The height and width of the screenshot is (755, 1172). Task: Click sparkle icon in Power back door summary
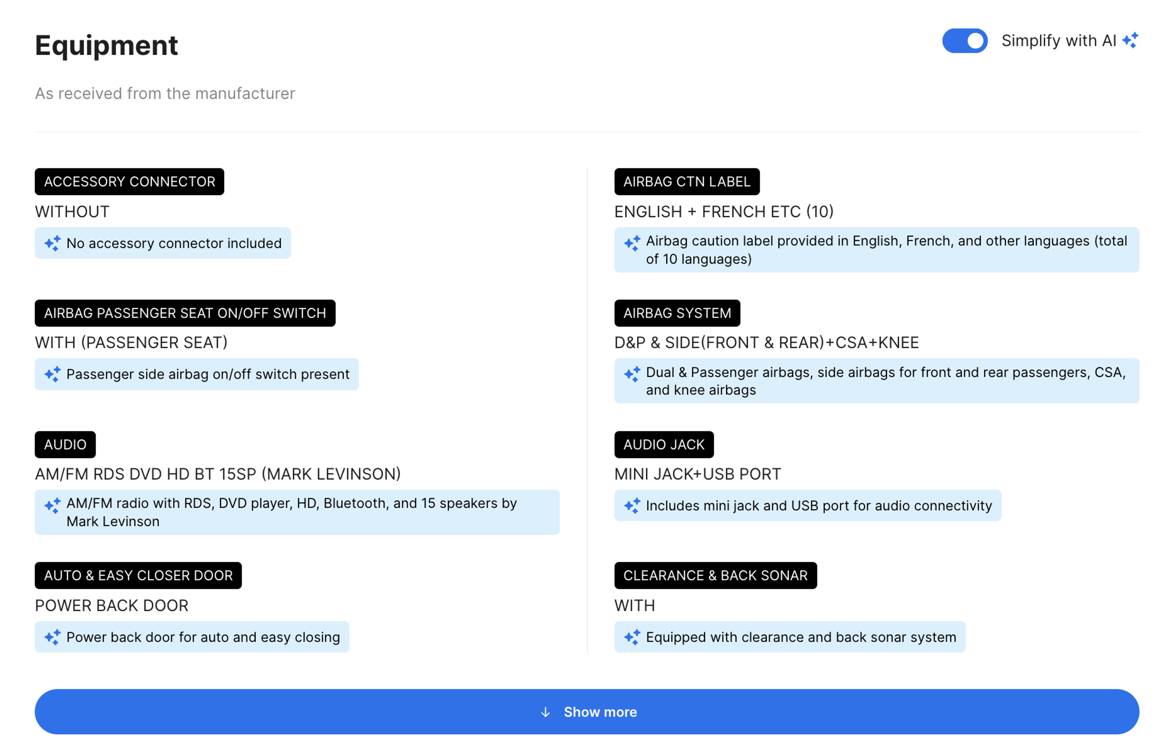[52, 637]
